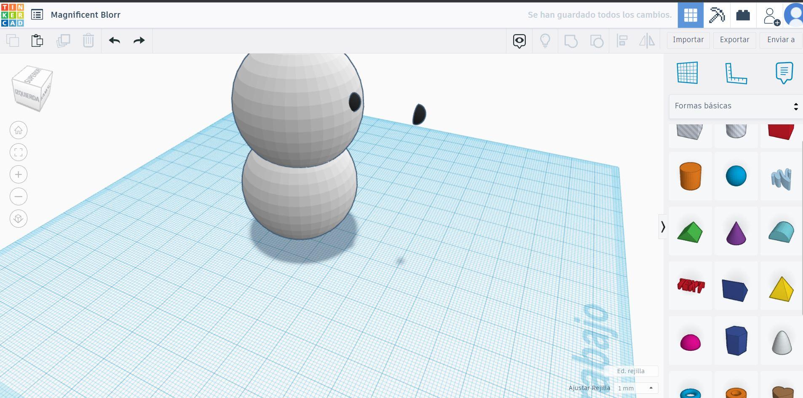Click the Exportar button
Screen dimensions: 803x398
pyautogui.click(x=735, y=40)
